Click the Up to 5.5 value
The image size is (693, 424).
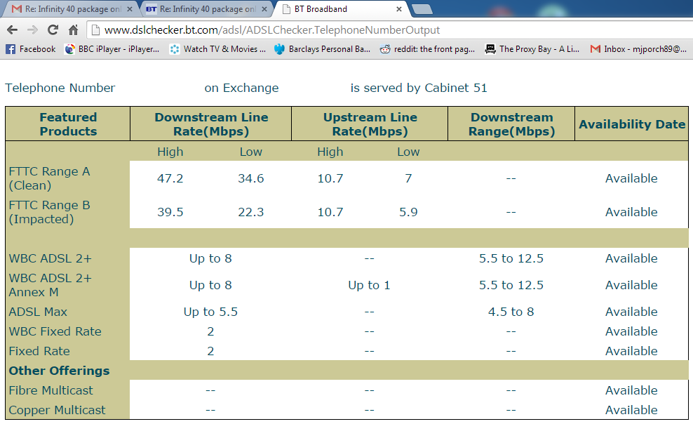[211, 312]
